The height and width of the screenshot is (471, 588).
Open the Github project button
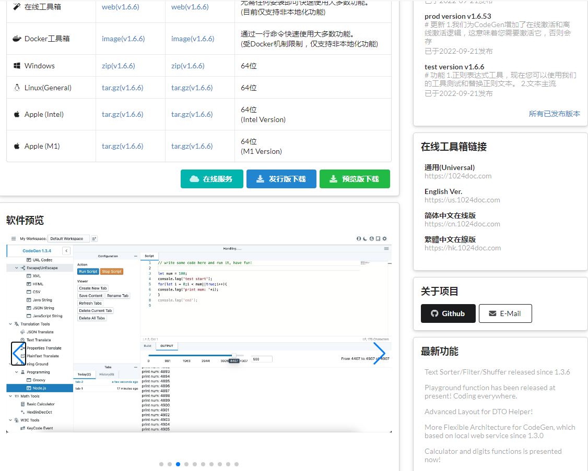click(448, 313)
